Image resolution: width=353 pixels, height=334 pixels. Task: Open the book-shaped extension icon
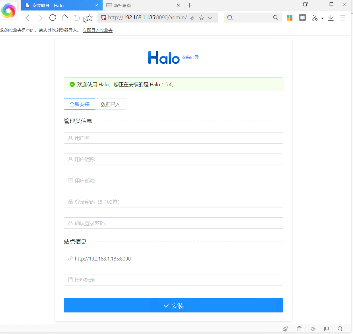tap(302, 18)
